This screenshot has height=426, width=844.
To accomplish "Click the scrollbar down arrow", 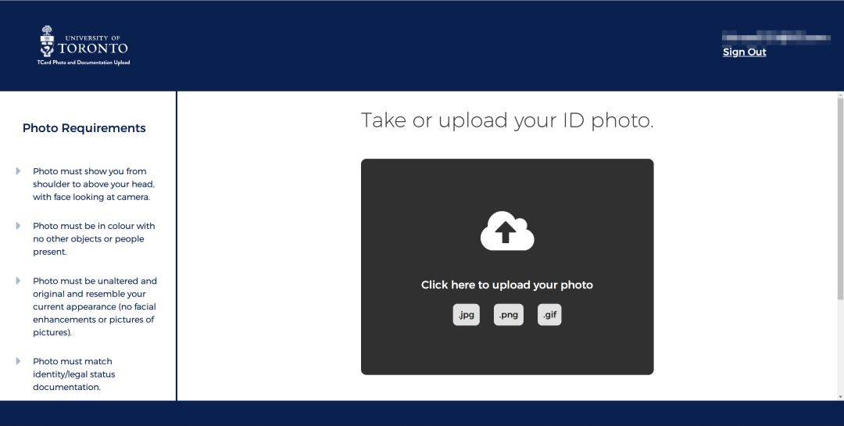I will [840, 397].
